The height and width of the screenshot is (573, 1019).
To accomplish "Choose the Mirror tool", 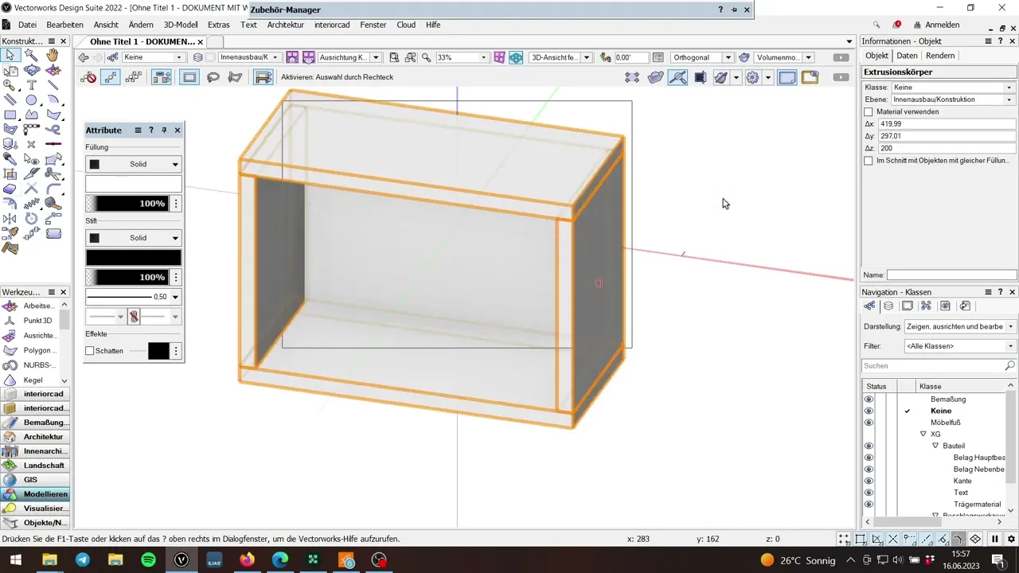I will tap(10, 218).
